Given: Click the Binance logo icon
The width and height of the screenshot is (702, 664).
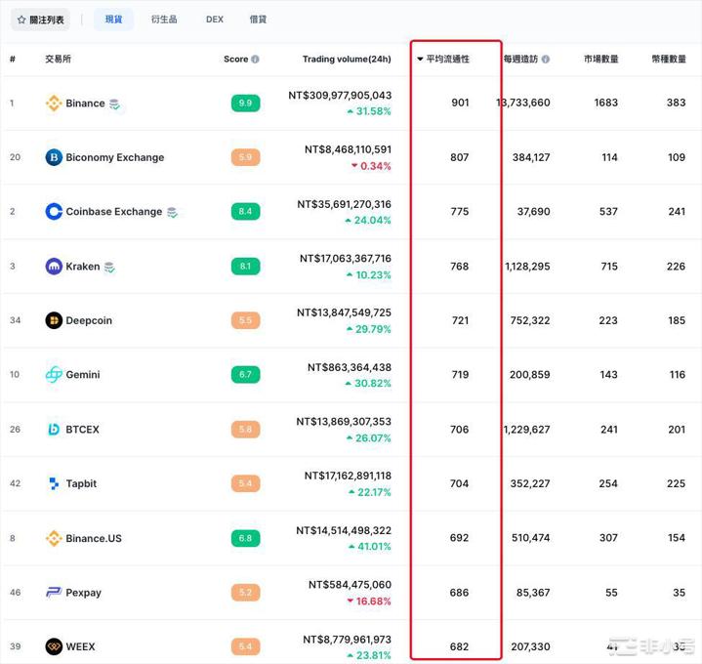Looking at the screenshot, I should tap(54, 103).
